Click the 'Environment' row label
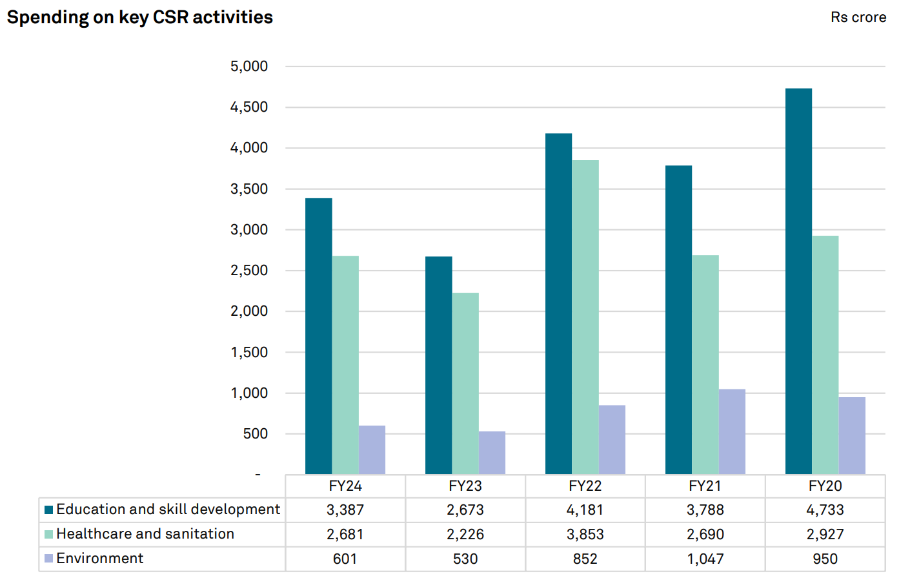The height and width of the screenshot is (578, 910). (100, 559)
